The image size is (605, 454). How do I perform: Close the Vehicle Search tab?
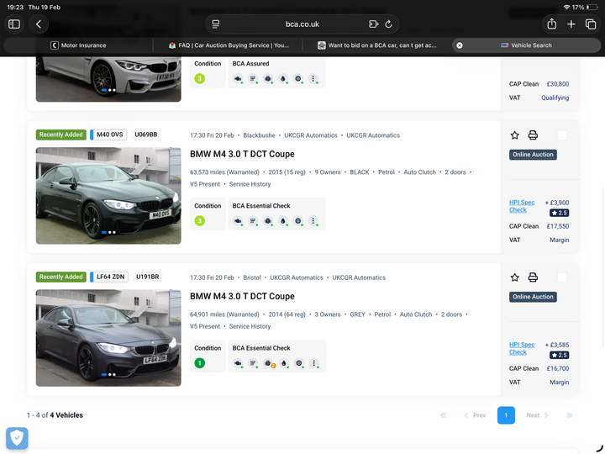tap(460, 45)
